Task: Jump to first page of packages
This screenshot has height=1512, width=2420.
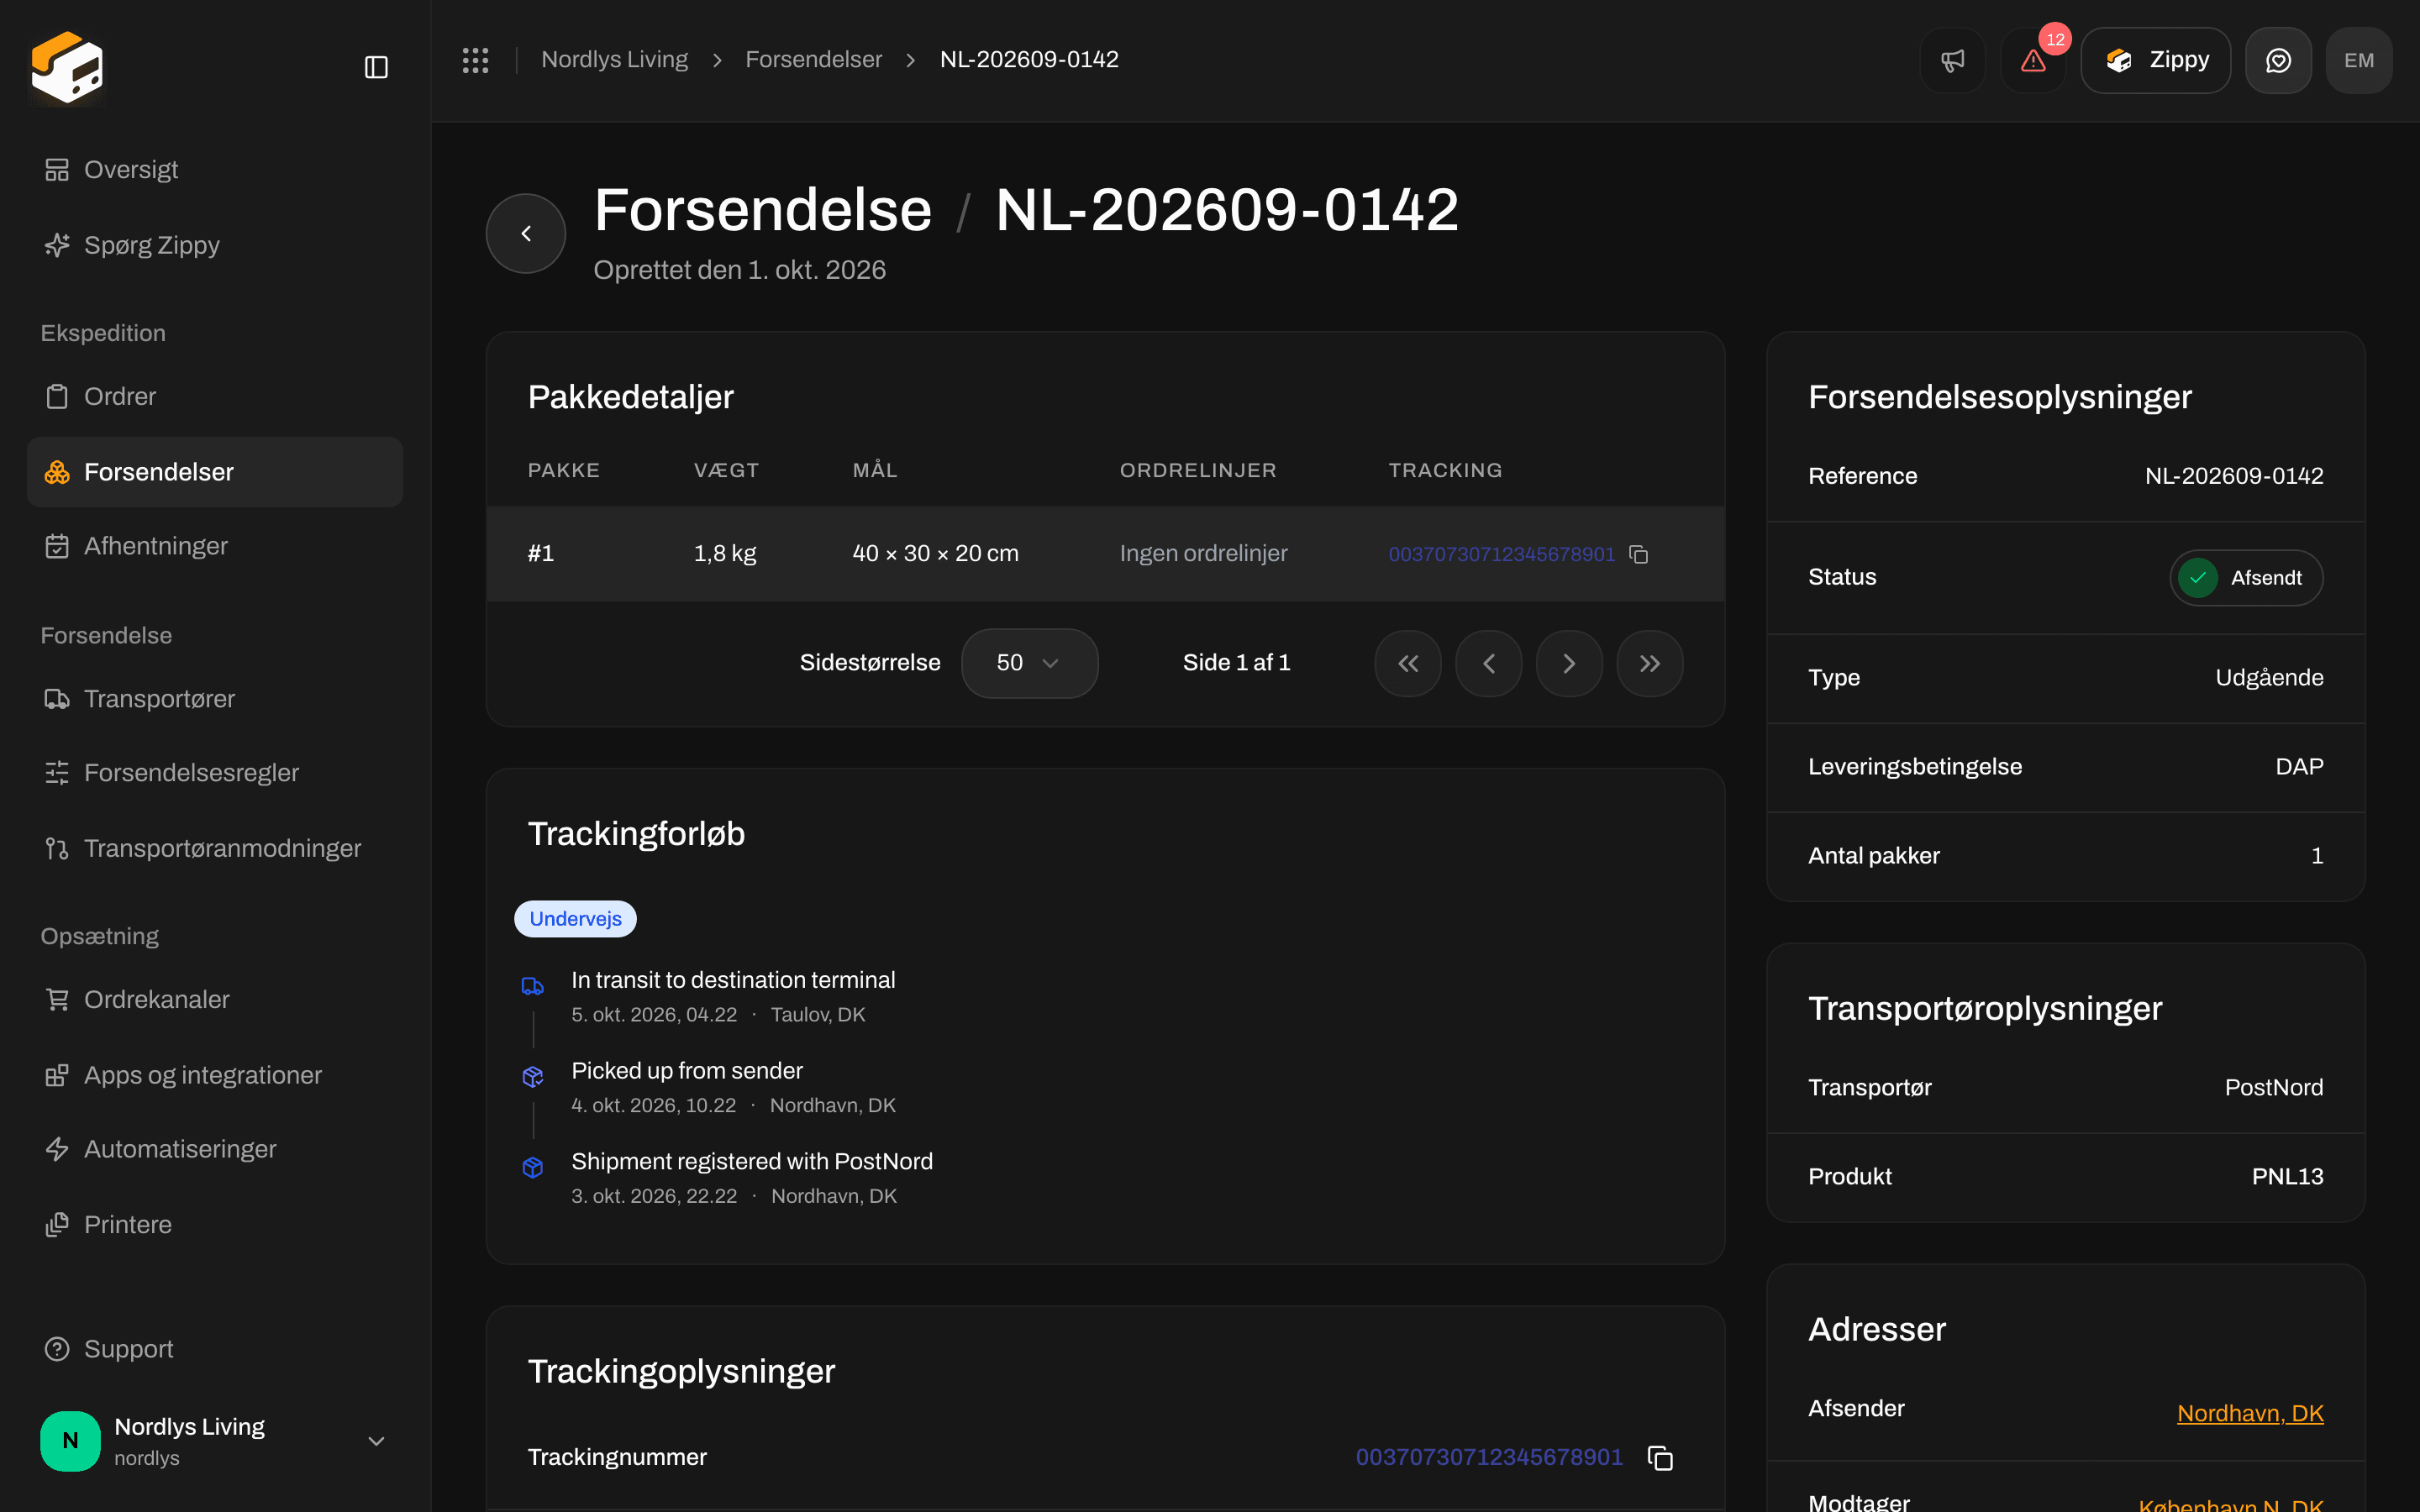Action: pyautogui.click(x=1408, y=663)
